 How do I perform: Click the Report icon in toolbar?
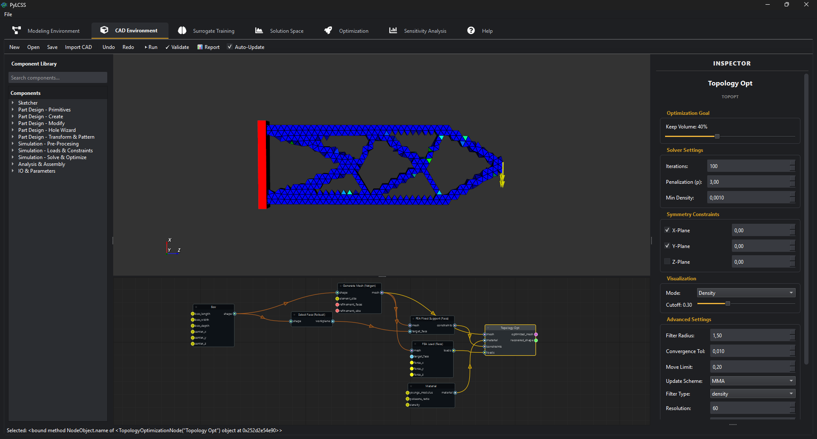tap(200, 47)
